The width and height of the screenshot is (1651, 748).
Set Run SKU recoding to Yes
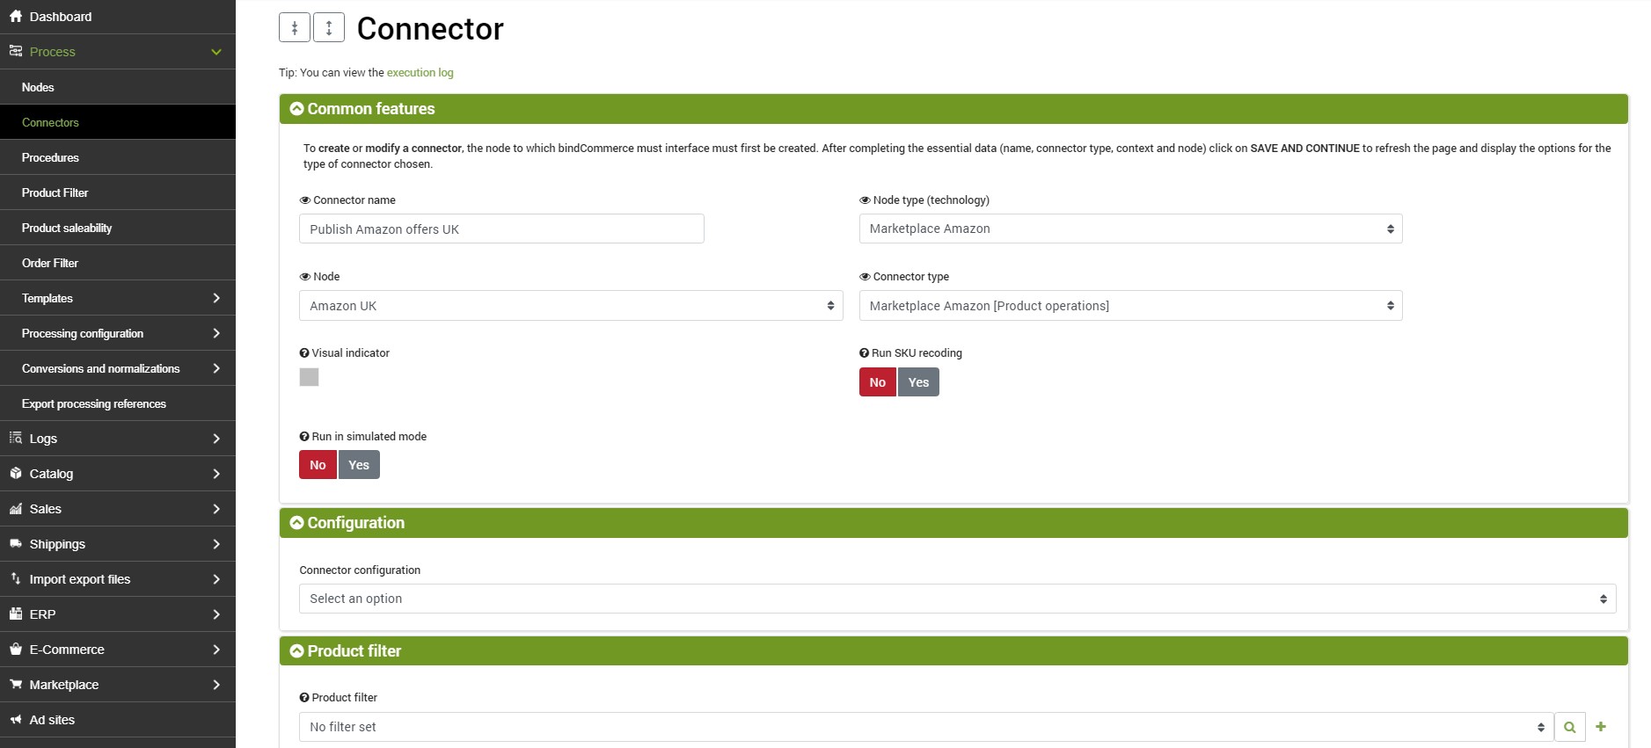pyautogui.click(x=918, y=382)
